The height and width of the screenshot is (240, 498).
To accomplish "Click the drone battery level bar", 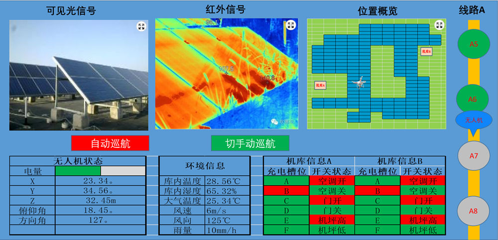I will 100,171.
